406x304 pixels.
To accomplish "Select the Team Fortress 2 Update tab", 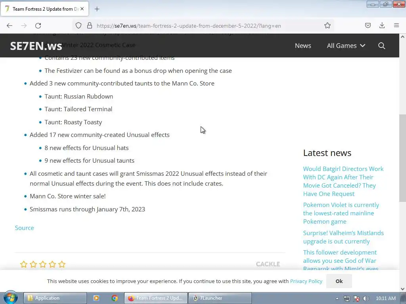I will 45,9.
